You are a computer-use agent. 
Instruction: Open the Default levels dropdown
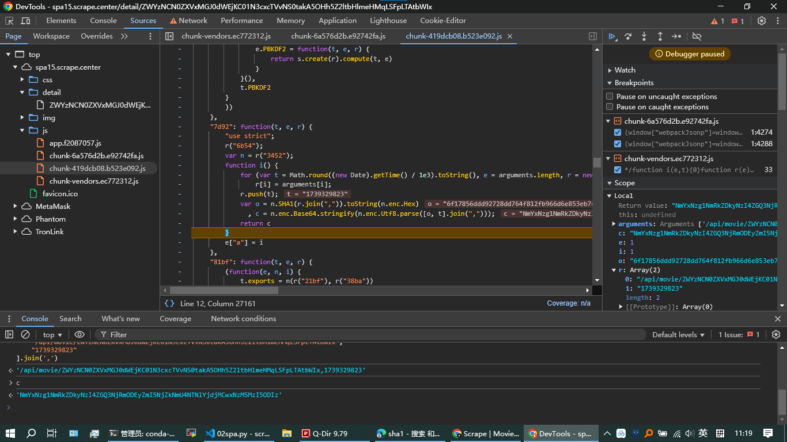[678, 334]
